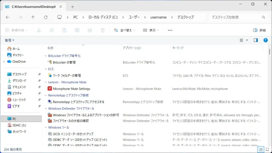Open the 新規作成 dropdown

[16, 30]
